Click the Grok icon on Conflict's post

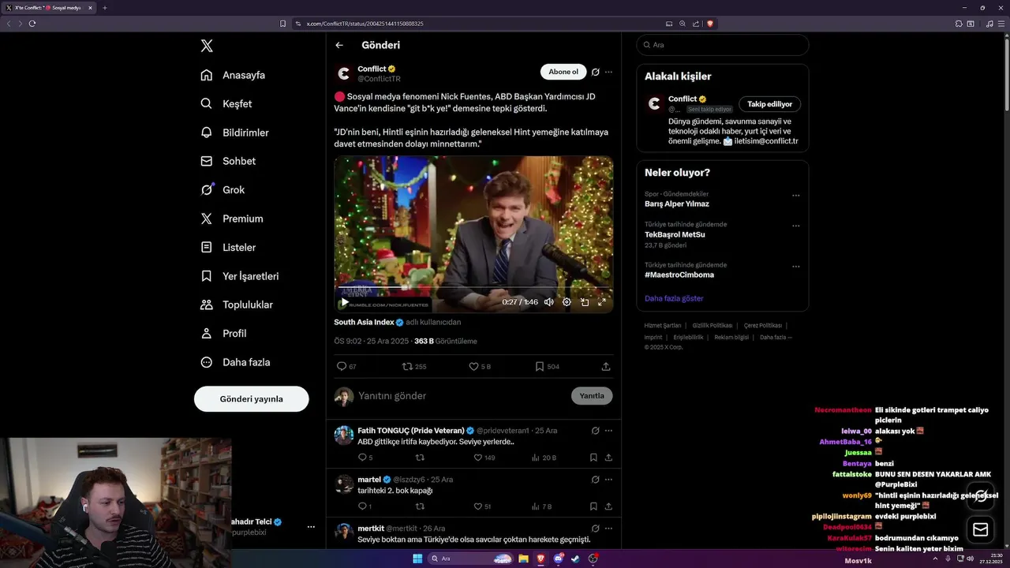click(596, 72)
